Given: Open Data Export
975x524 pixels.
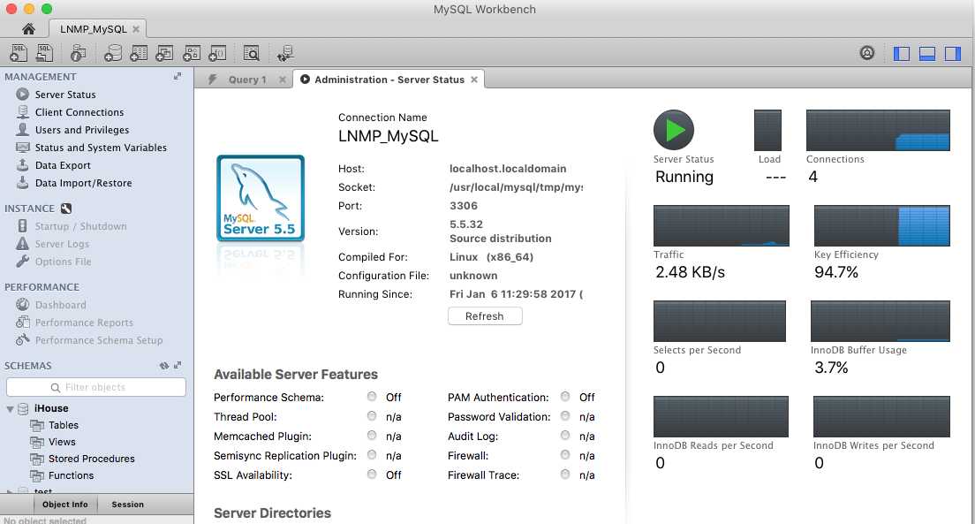Looking at the screenshot, I should click(62, 165).
